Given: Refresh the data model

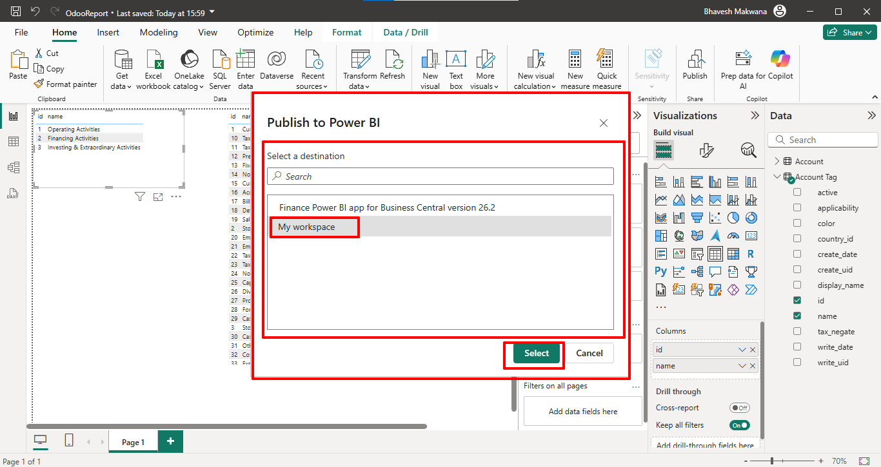Looking at the screenshot, I should coord(392,66).
